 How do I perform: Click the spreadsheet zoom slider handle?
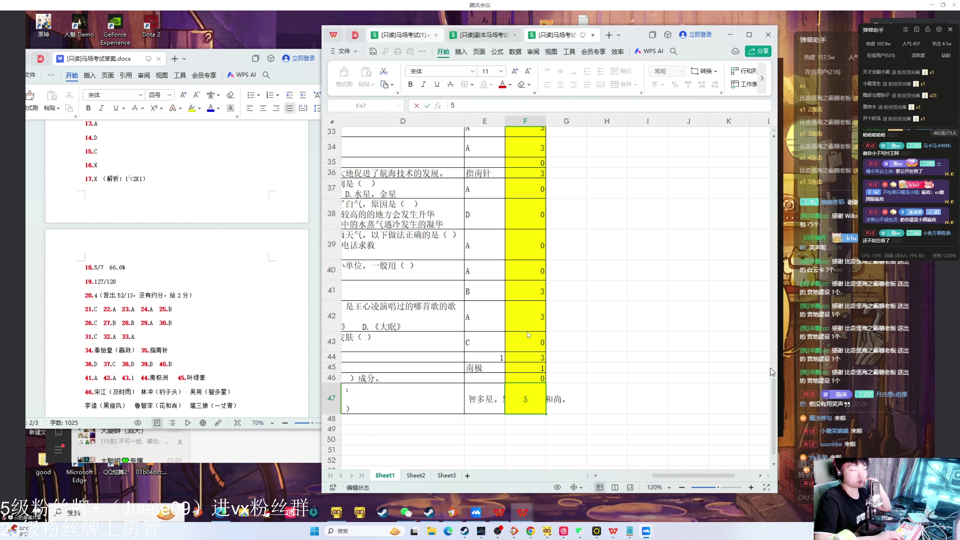718,487
